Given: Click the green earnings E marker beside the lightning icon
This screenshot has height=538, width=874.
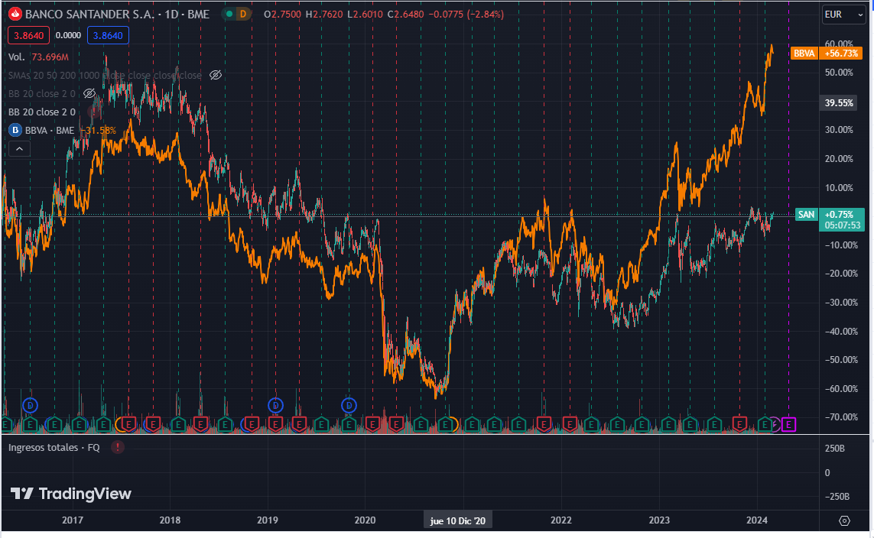Looking at the screenshot, I should (765, 425).
